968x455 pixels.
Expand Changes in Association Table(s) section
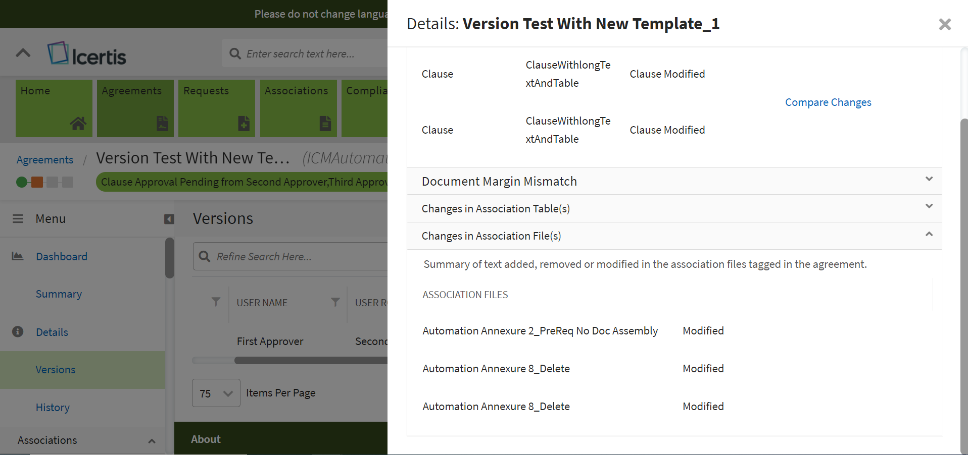[929, 207]
